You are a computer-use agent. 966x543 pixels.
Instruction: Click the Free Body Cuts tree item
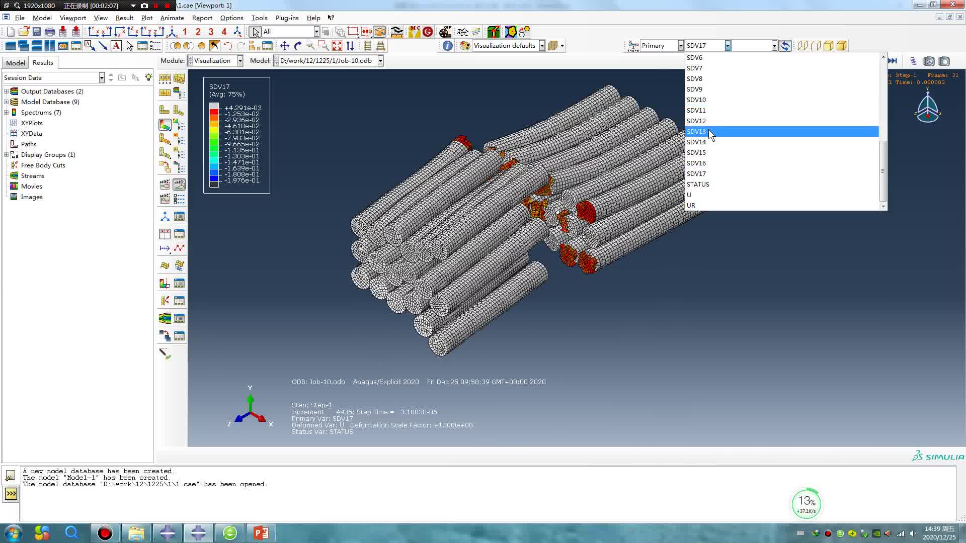pos(43,165)
